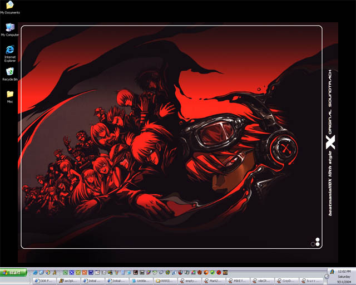Switch to the 'Initial ...' taskbar window
Viewport: 356px width, 285px height.
tap(93, 281)
